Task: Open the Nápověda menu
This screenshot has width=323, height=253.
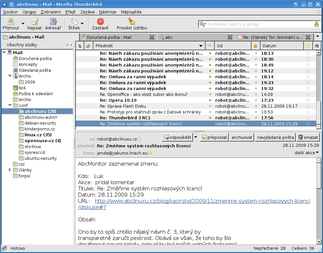Action: pyautogui.click(x=131, y=12)
